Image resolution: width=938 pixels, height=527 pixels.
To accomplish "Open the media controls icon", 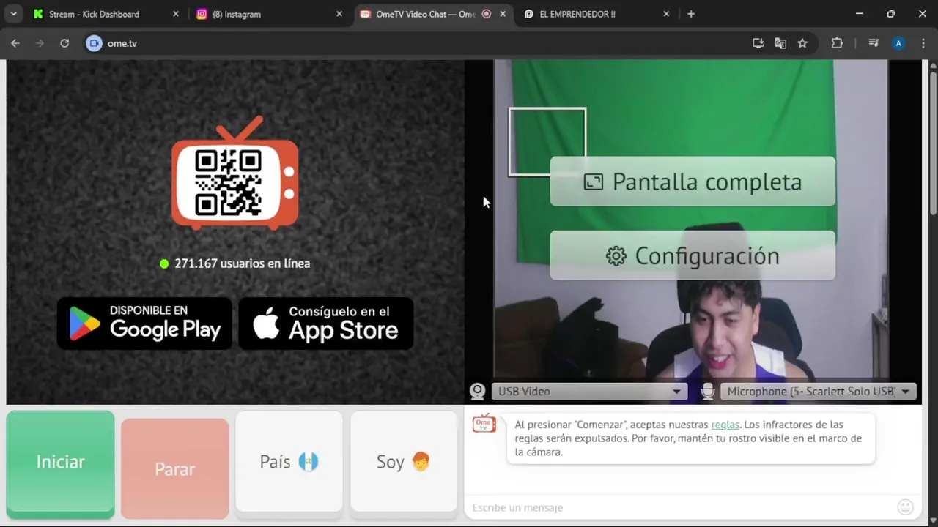I will click(874, 43).
